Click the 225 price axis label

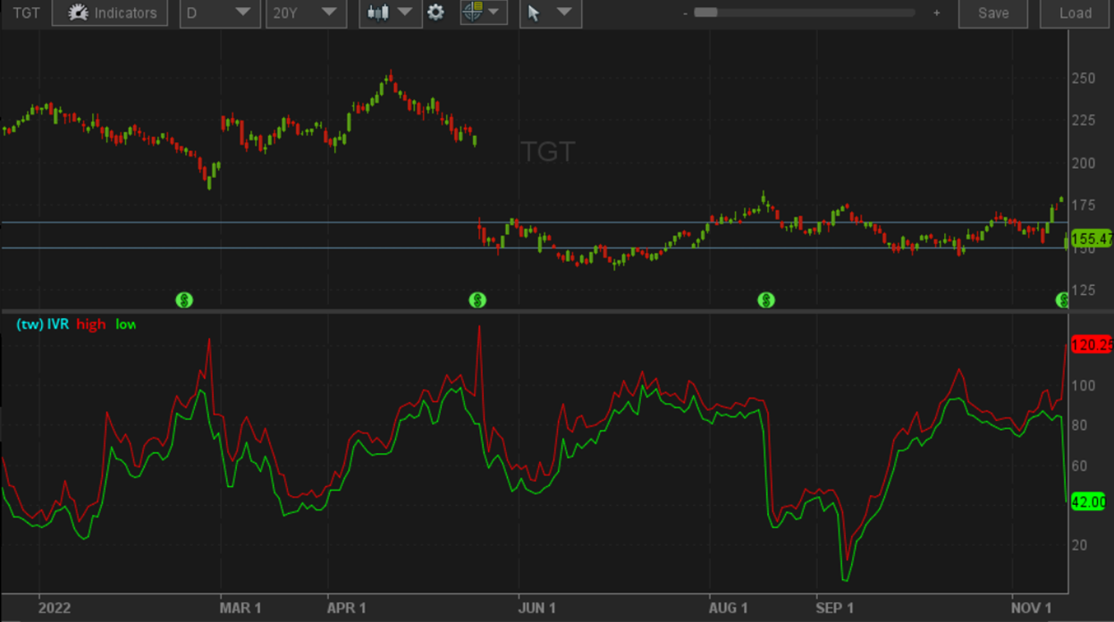[x=1083, y=121]
